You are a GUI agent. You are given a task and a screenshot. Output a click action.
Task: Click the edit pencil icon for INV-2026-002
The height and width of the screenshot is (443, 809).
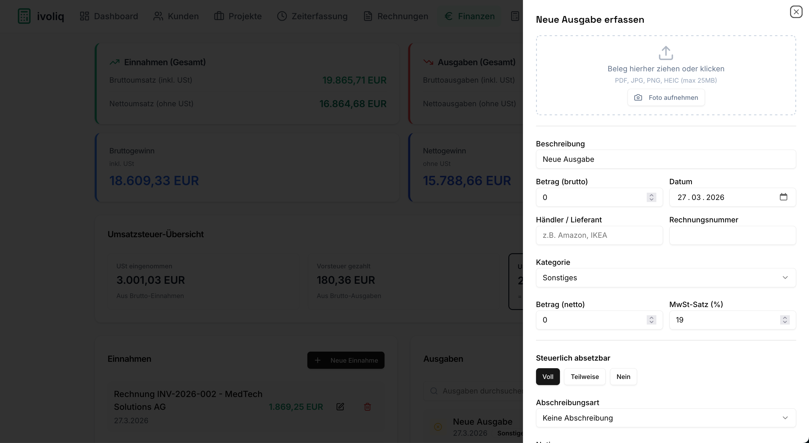pos(340,407)
